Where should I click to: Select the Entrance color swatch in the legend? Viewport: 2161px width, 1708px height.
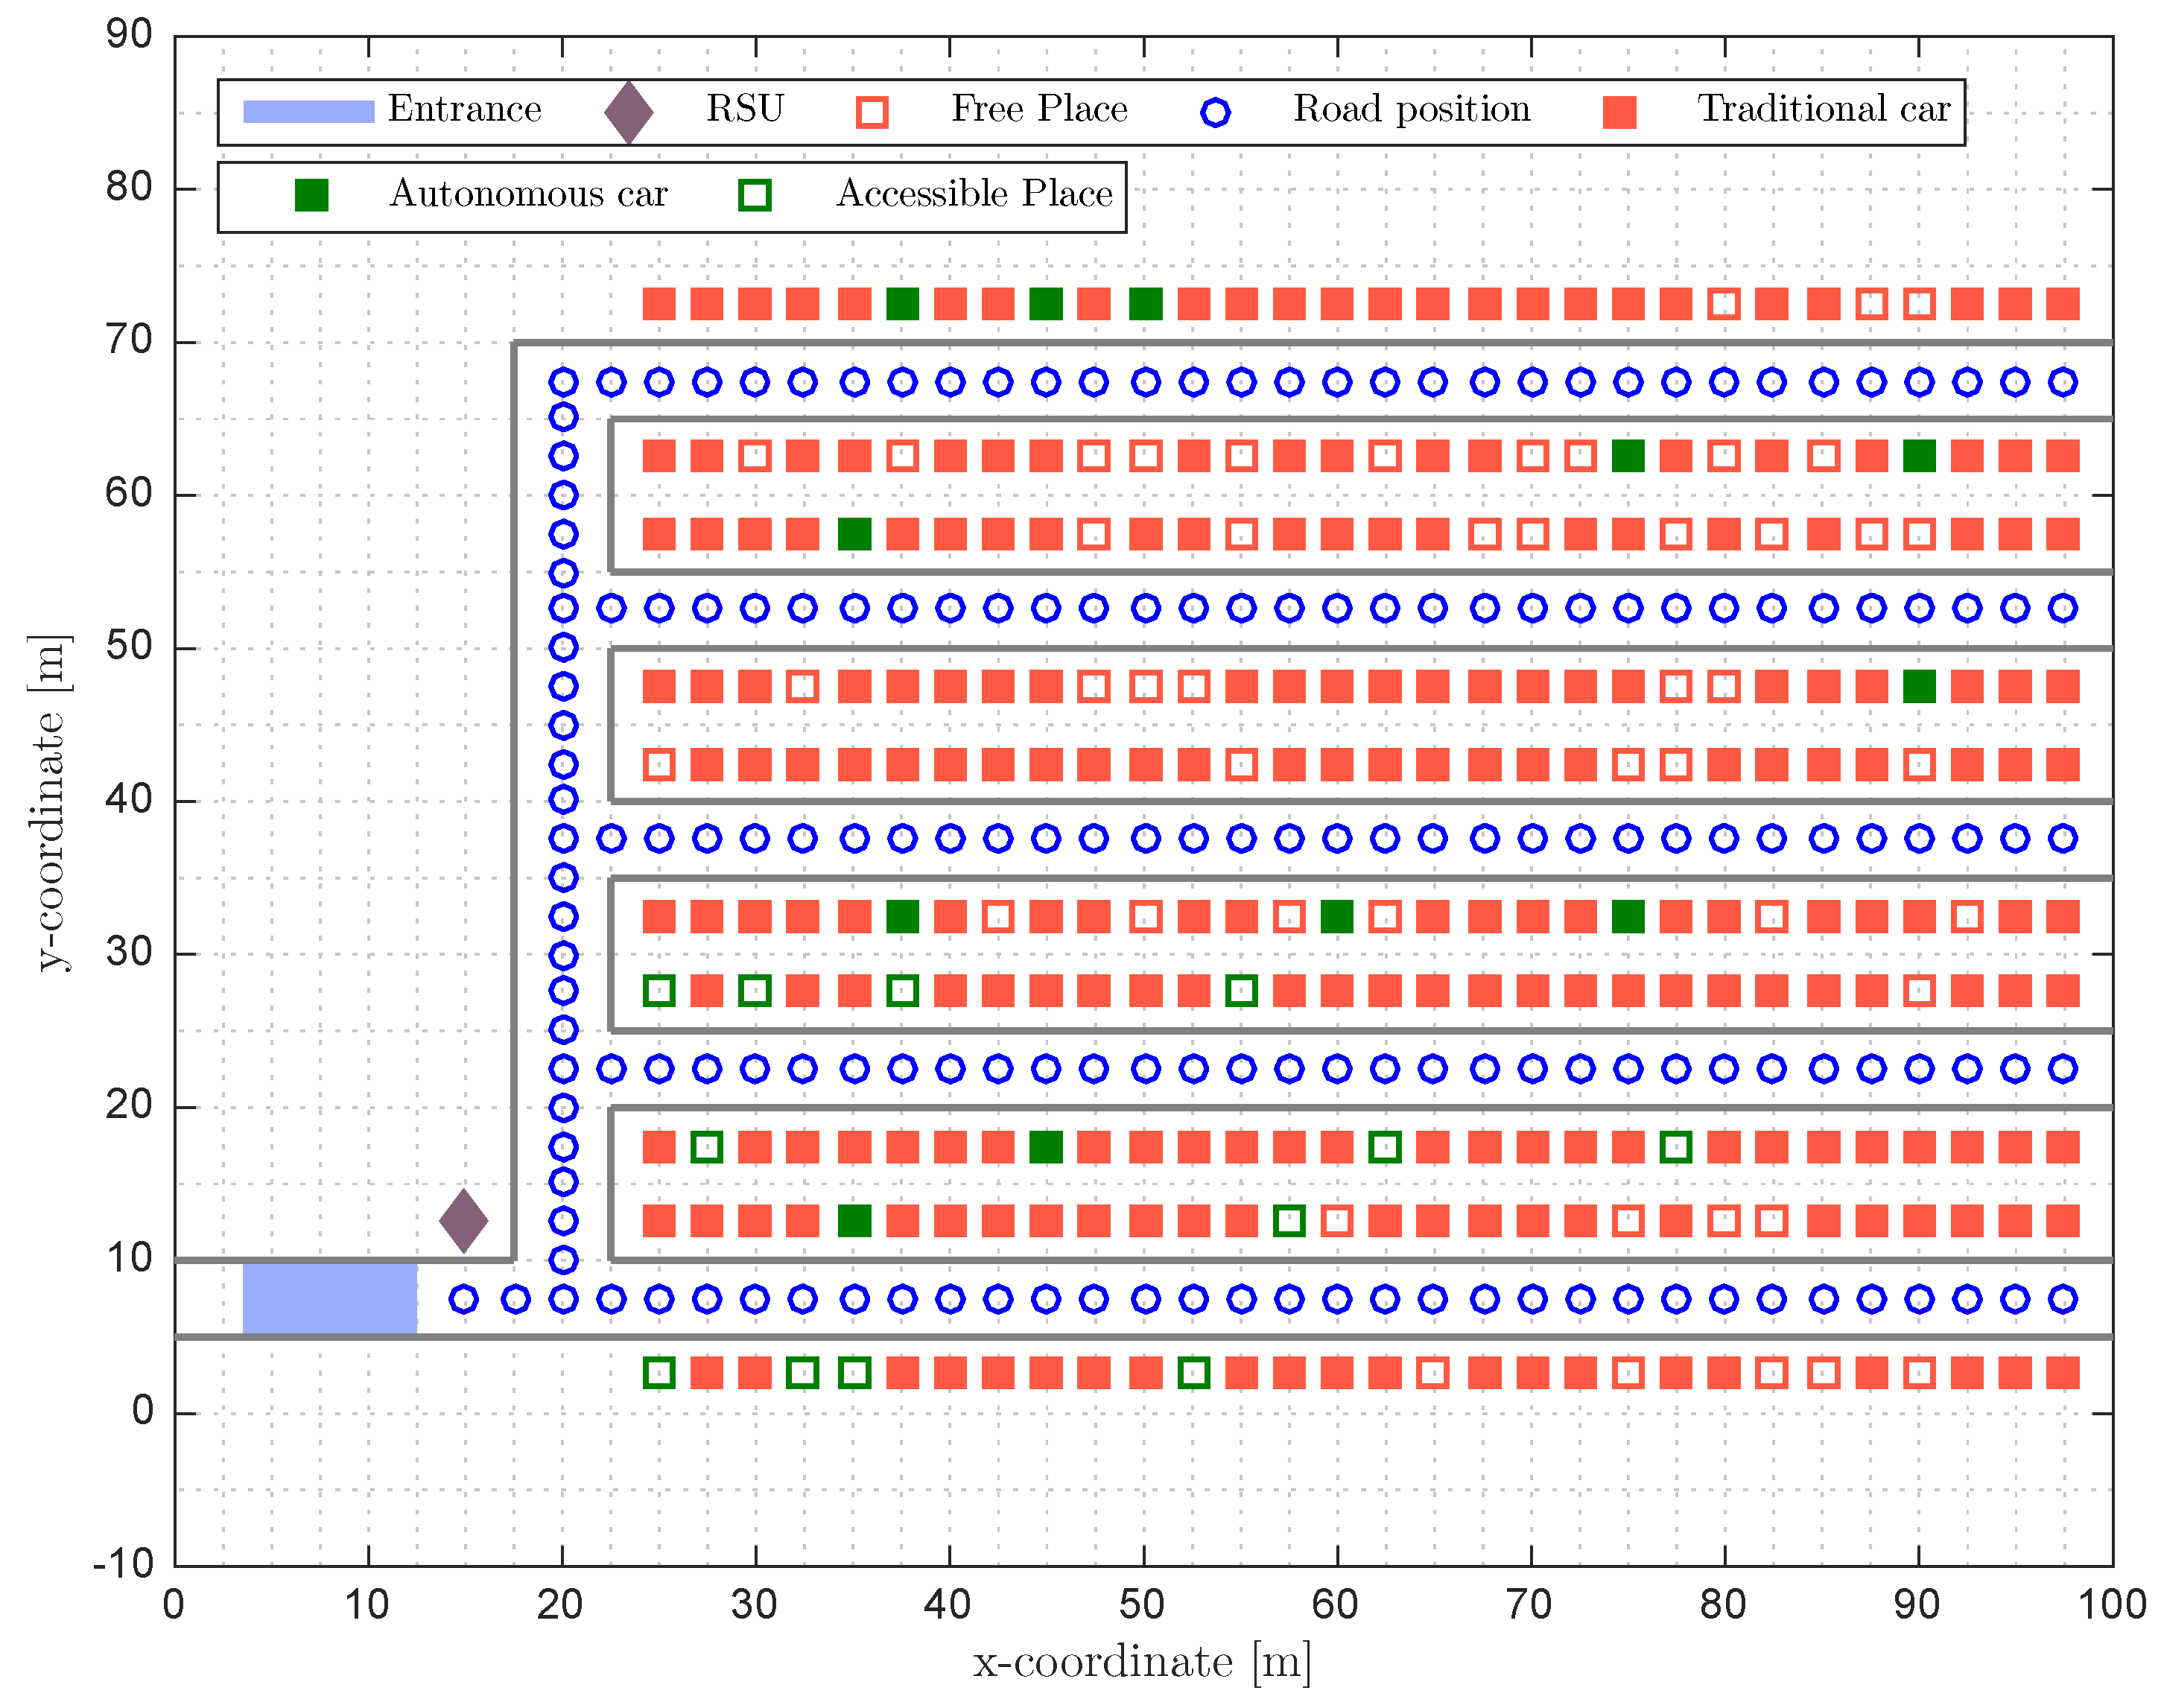point(308,110)
